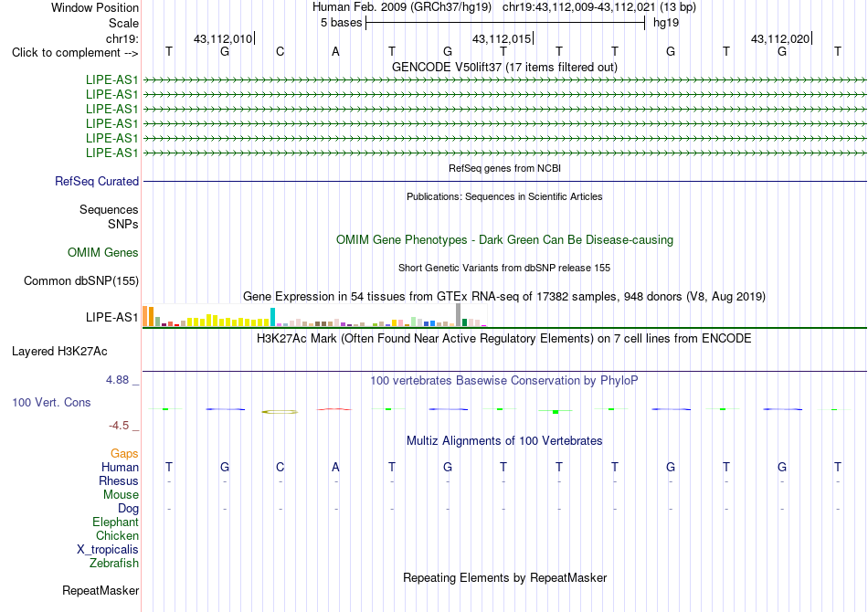Click the orange Gaps label

pos(124,454)
